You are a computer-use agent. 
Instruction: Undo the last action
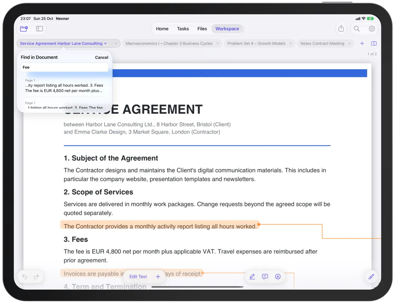point(25,277)
